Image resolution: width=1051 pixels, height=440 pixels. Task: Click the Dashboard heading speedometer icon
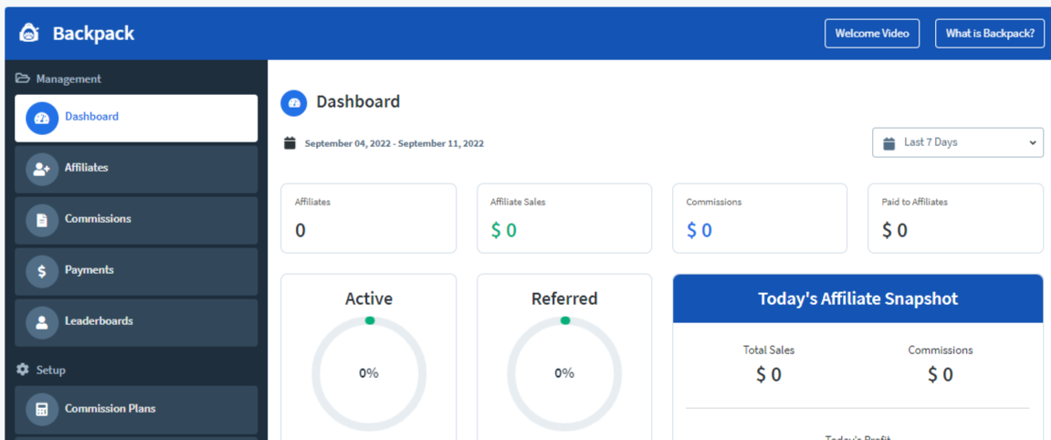[294, 102]
